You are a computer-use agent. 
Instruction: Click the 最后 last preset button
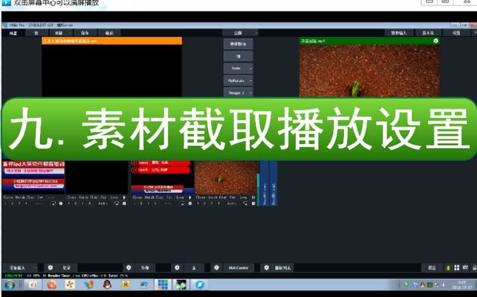[x=109, y=33]
